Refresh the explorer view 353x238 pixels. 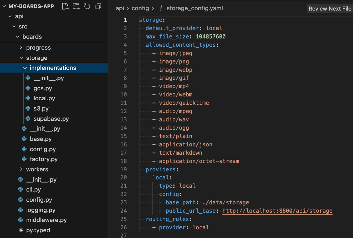(x=87, y=6)
